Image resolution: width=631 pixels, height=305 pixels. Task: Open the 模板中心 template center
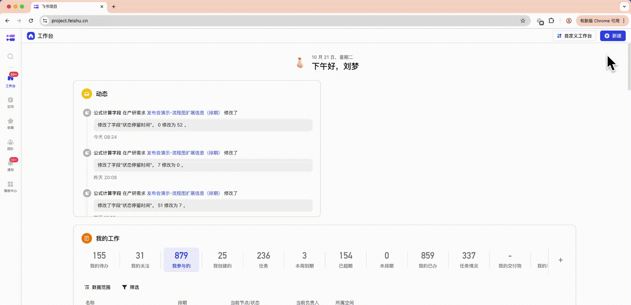coord(10,186)
